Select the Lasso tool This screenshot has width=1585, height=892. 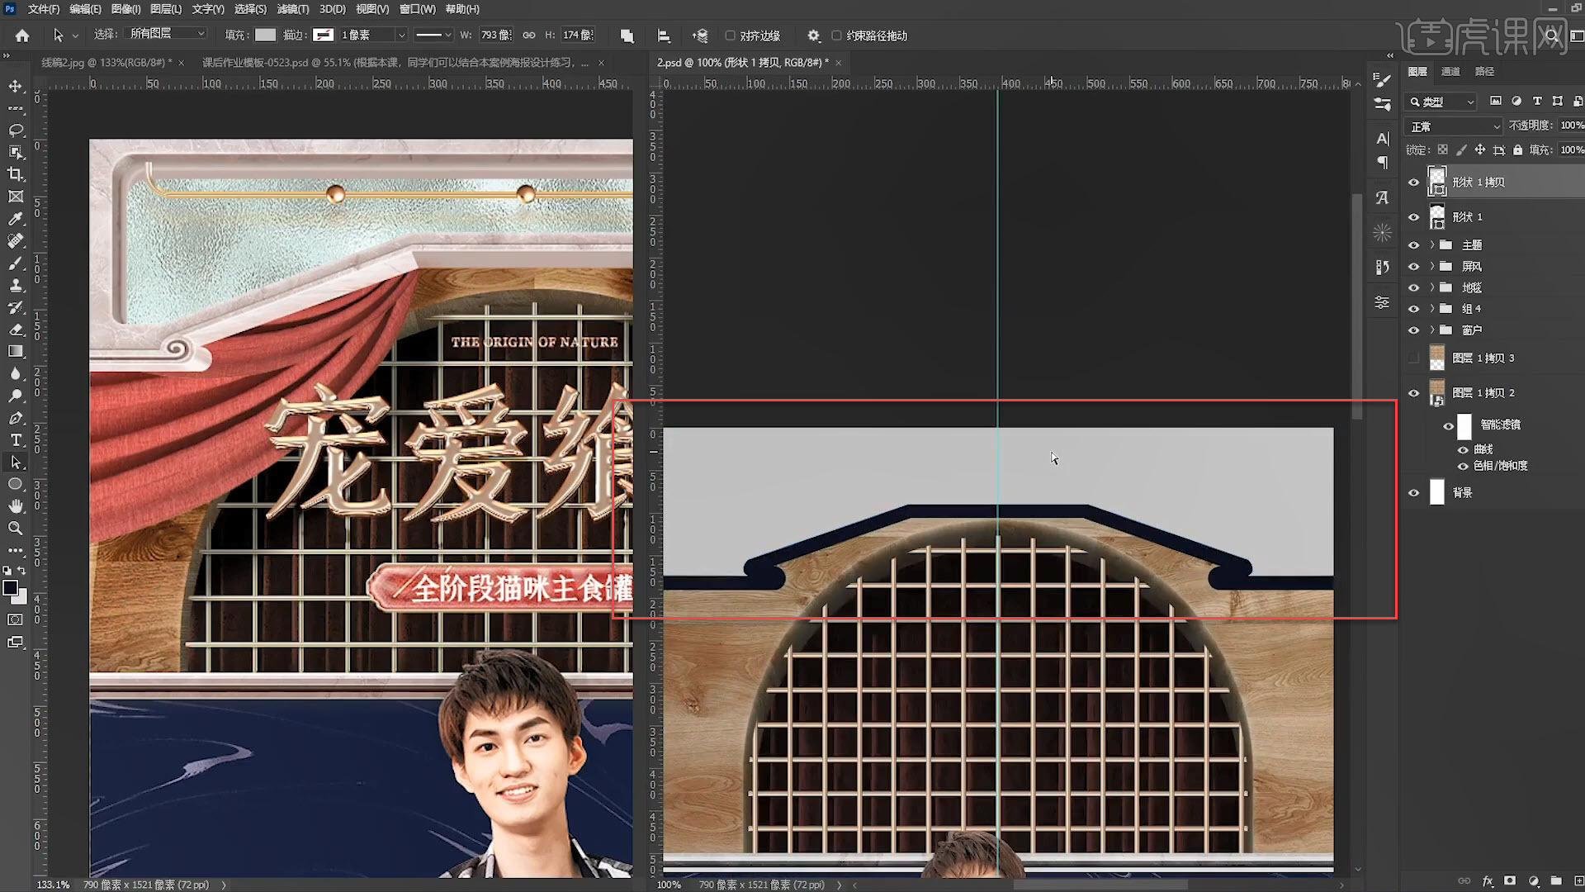click(x=15, y=130)
